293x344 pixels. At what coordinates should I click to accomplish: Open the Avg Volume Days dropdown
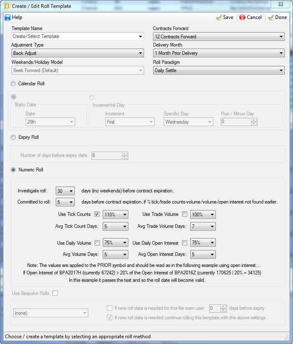[116, 255]
